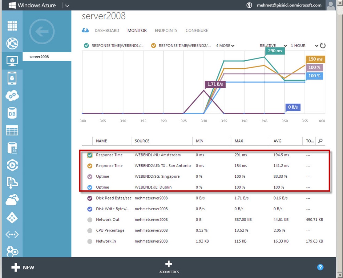Enable CPU Percentage metric on chart
The width and height of the screenshot is (343, 278).
pos(90,231)
